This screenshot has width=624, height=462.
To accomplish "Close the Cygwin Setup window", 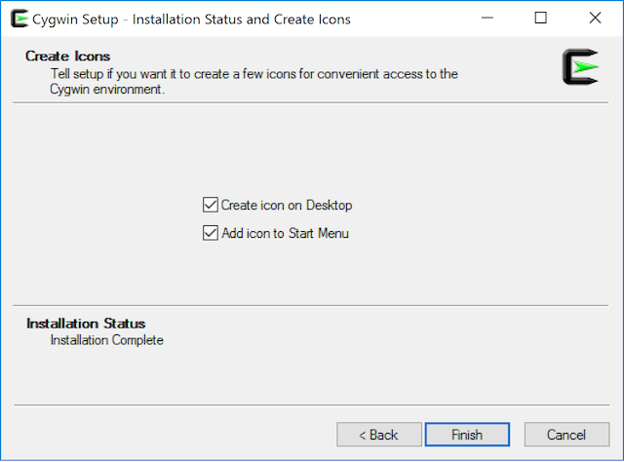I will 595,19.
